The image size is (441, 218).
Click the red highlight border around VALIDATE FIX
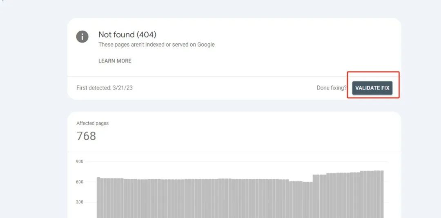pyautogui.click(x=373, y=72)
